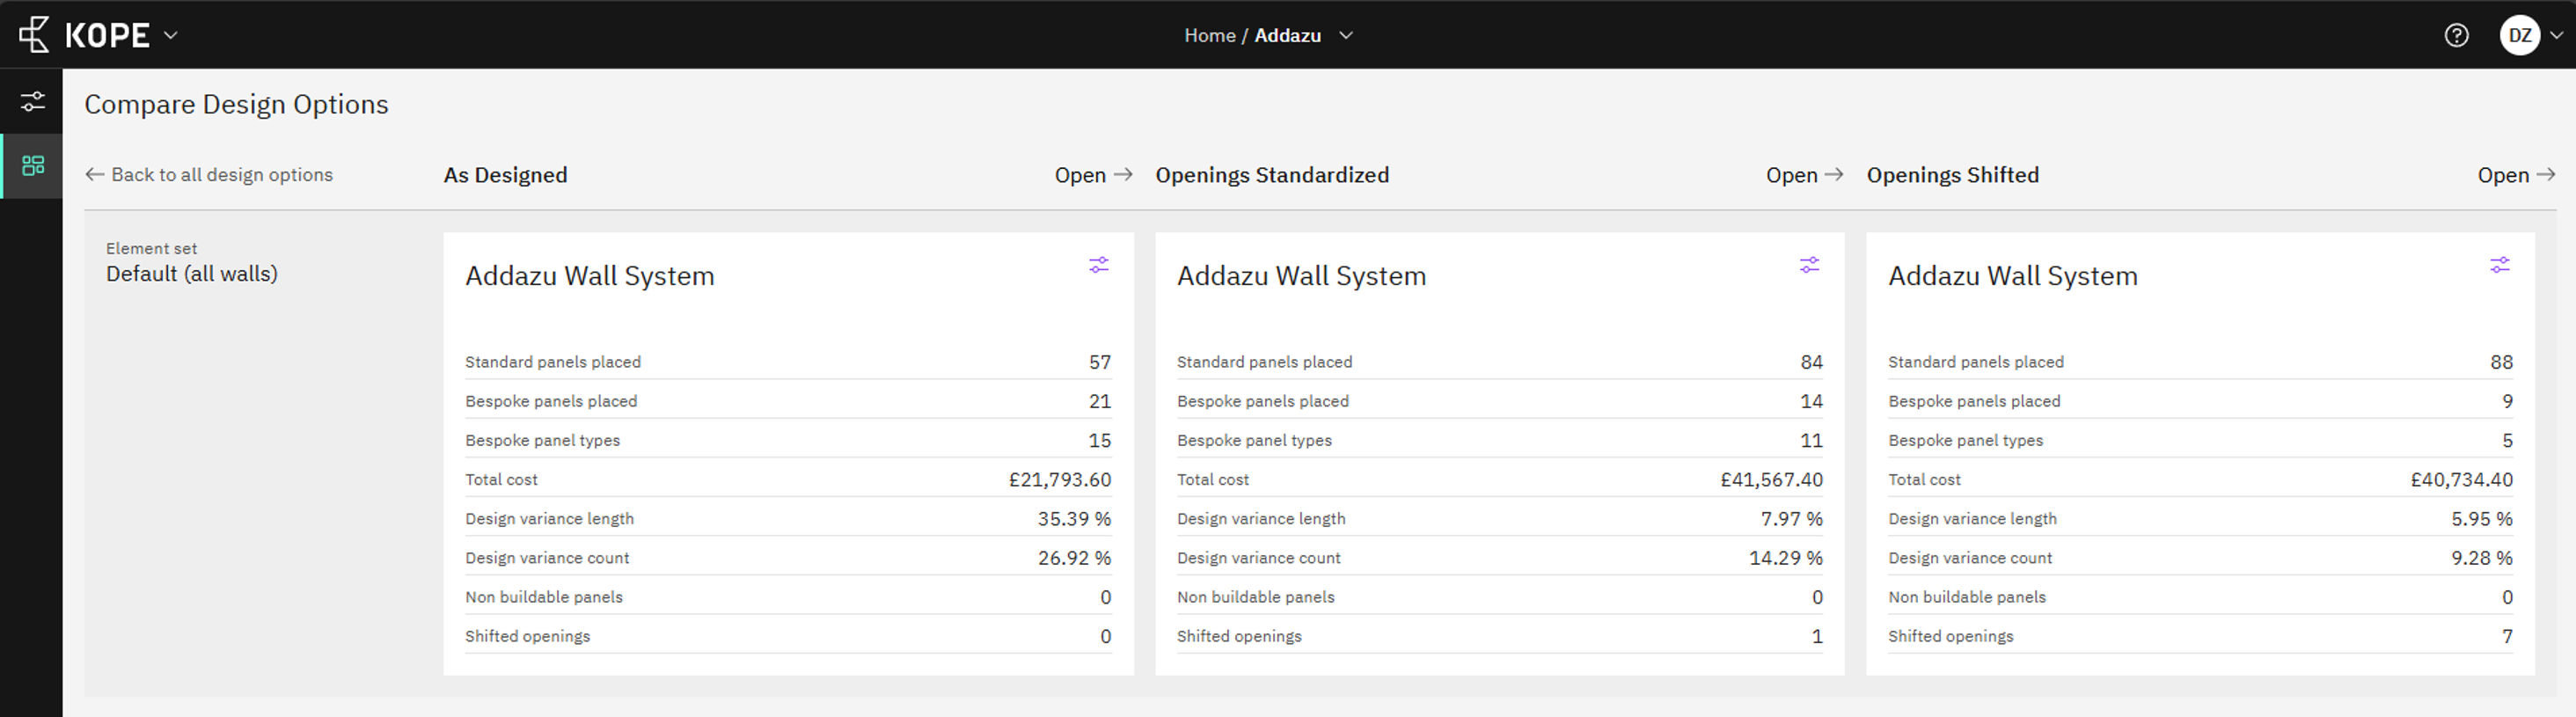This screenshot has height=717, width=2576.
Task: Select the Openings Shifted column heading
Action: click(x=1953, y=175)
